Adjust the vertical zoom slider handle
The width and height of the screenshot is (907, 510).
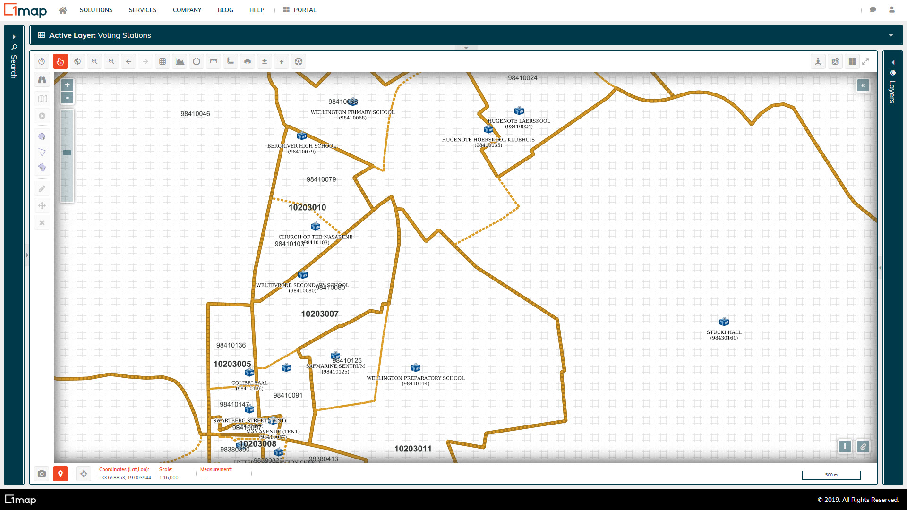pyautogui.click(x=67, y=153)
